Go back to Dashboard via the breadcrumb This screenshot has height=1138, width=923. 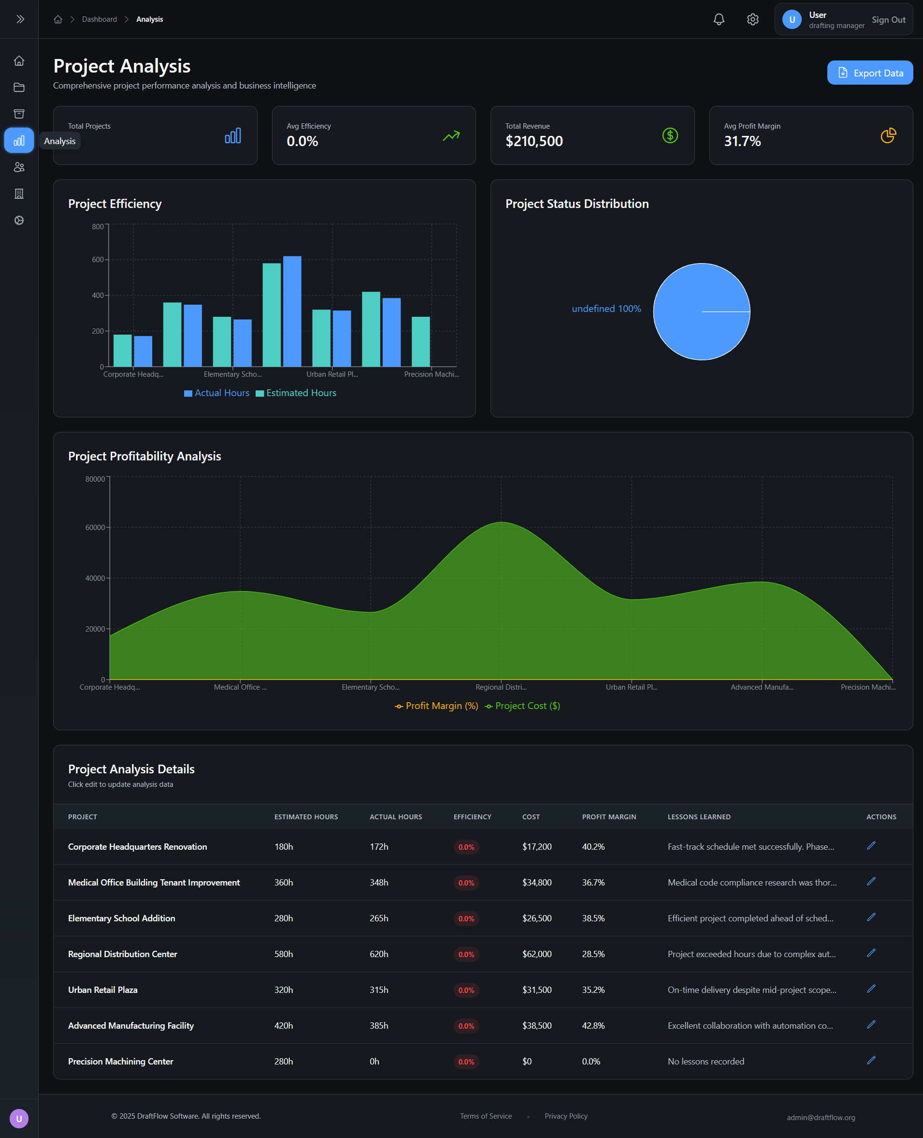(100, 19)
